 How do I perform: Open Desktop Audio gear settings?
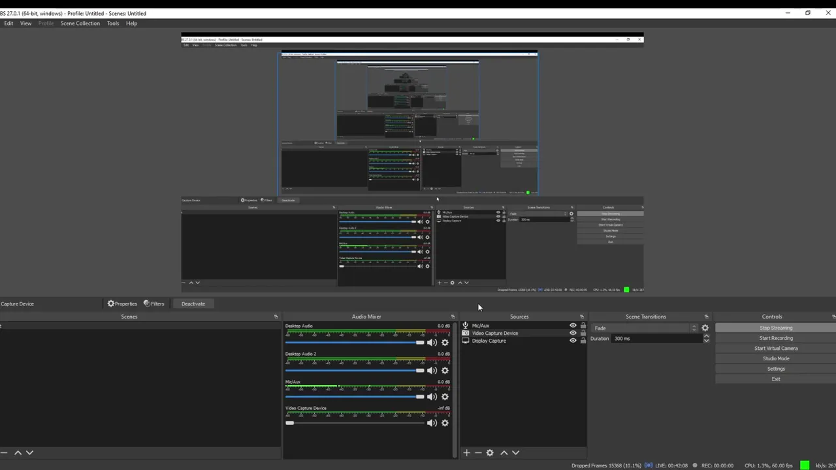(445, 343)
